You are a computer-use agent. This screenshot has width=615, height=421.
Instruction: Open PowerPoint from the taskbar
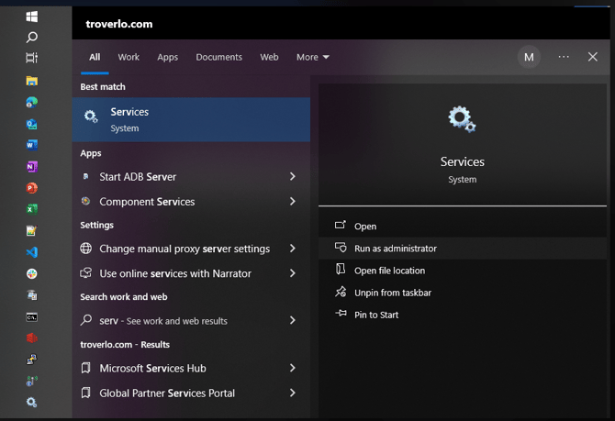(32, 188)
